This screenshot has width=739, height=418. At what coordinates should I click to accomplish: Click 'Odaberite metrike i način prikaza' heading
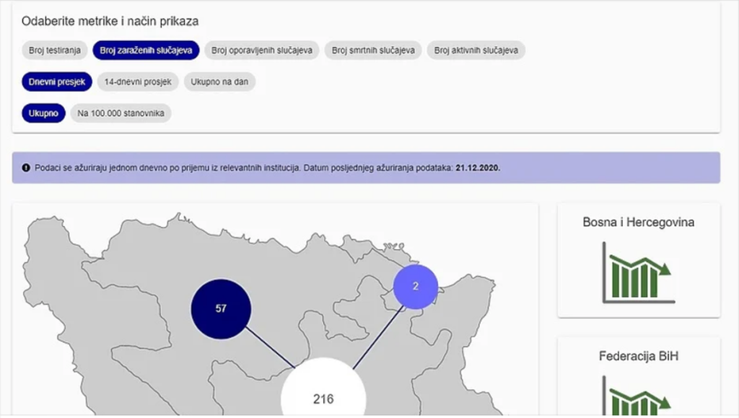(110, 21)
